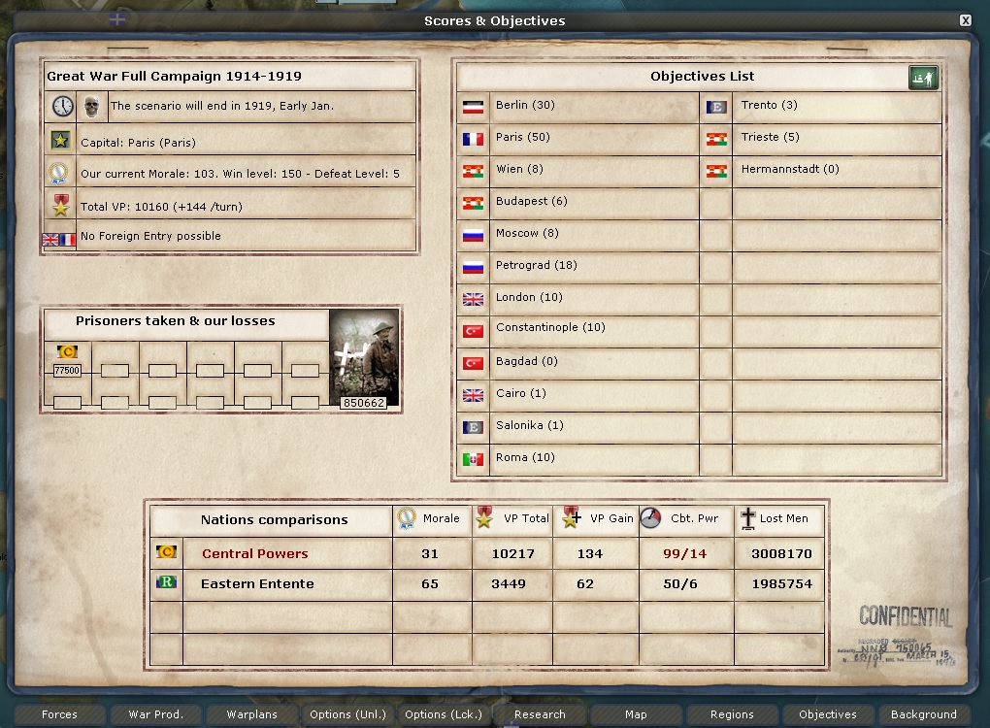Viewport: 990px width, 728px height.
Task: Click the Italian flag next to Roma objective
Action: pos(473,458)
